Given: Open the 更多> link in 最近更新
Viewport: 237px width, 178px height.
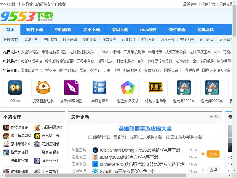Looking at the screenshot, I should 214,117.
